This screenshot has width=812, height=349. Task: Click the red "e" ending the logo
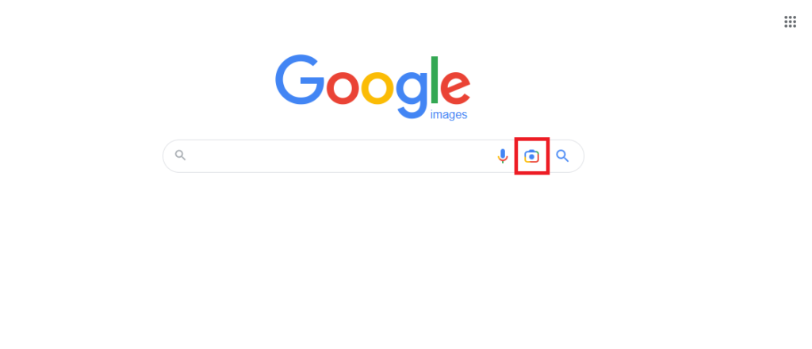pos(454,87)
